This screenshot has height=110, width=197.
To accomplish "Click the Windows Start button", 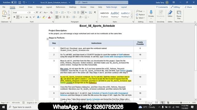I will click(x=3, y=107).
